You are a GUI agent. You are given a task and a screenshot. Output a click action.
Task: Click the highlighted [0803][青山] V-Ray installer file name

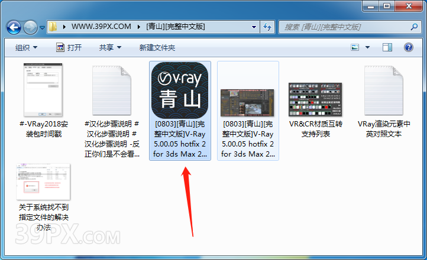coord(180,139)
